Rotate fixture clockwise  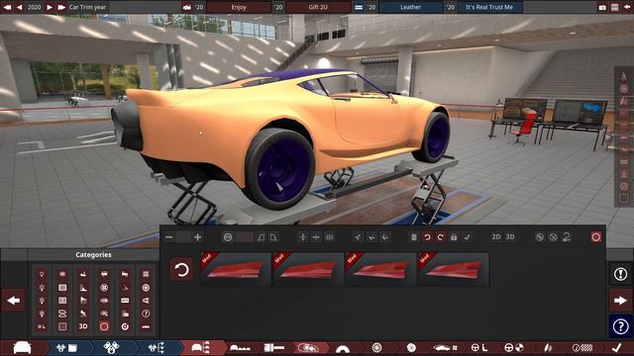tap(440, 237)
